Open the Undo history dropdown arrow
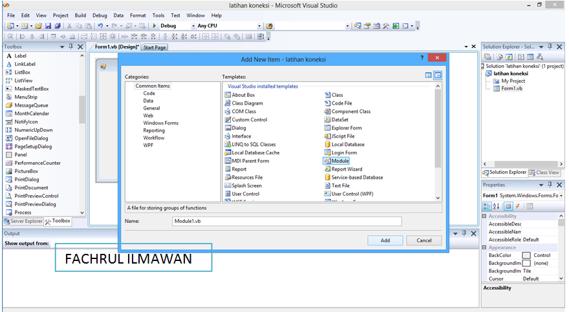 click(x=107, y=26)
